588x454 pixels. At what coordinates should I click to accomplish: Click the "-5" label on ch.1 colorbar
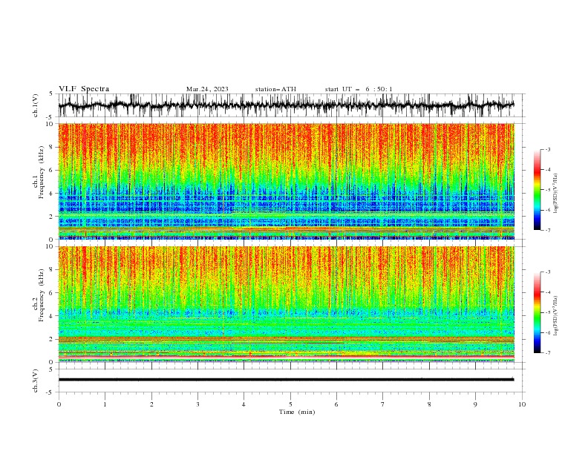click(x=548, y=190)
